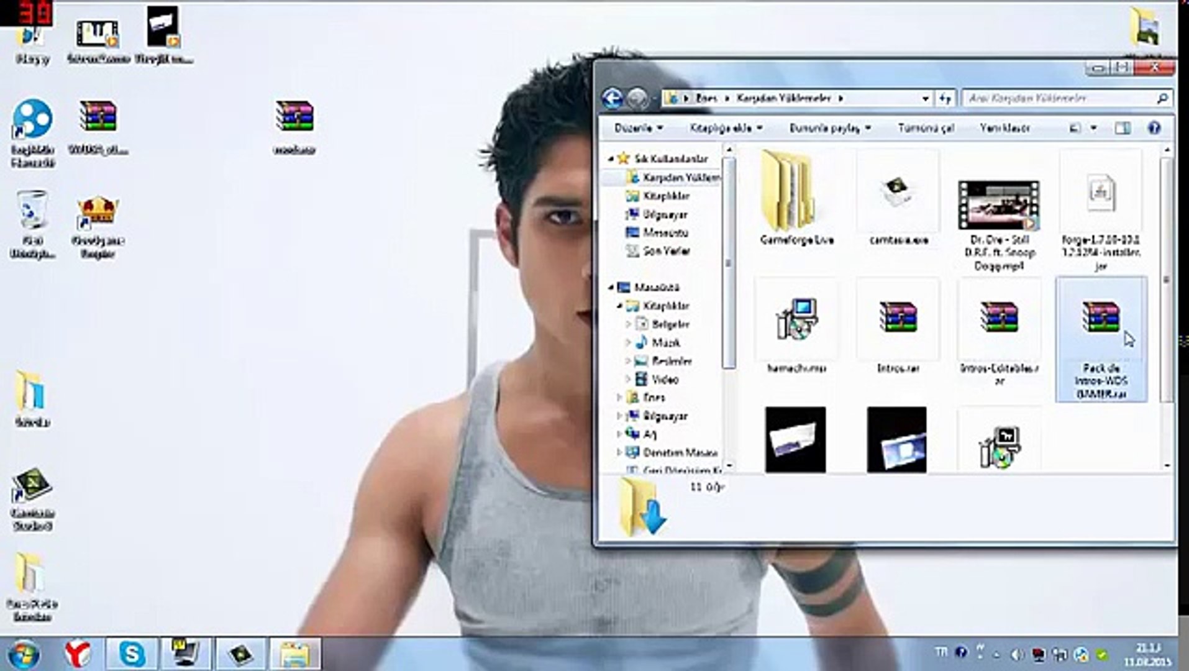Click the Yandex browser taskbar icon

pyautogui.click(x=78, y=654)
